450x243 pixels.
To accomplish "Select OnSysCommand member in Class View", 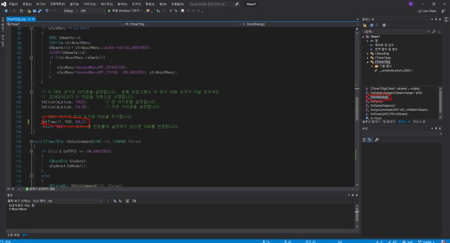I will (399, 110).
